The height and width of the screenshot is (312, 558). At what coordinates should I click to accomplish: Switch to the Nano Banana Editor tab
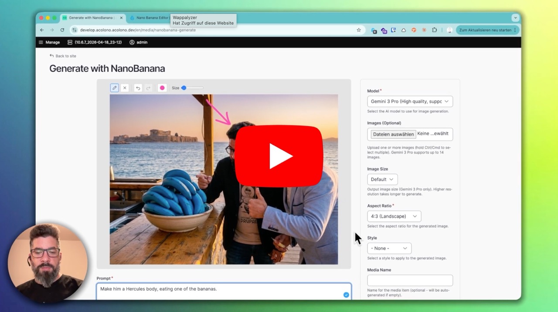(150, 18)
